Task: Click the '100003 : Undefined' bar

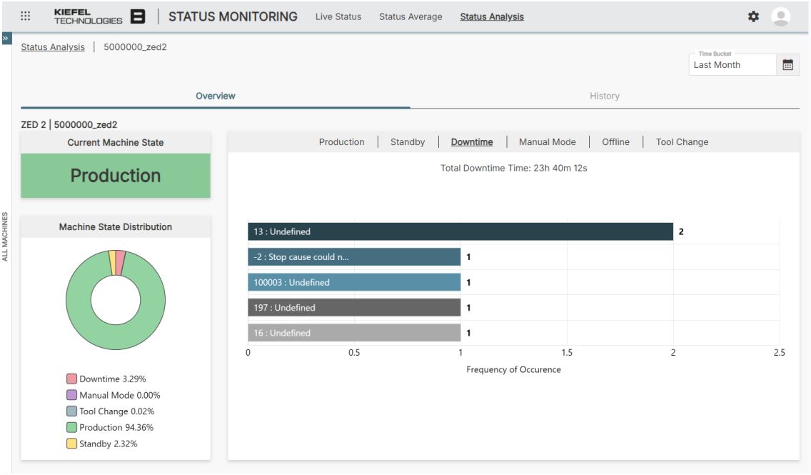Action: point(354,282)
